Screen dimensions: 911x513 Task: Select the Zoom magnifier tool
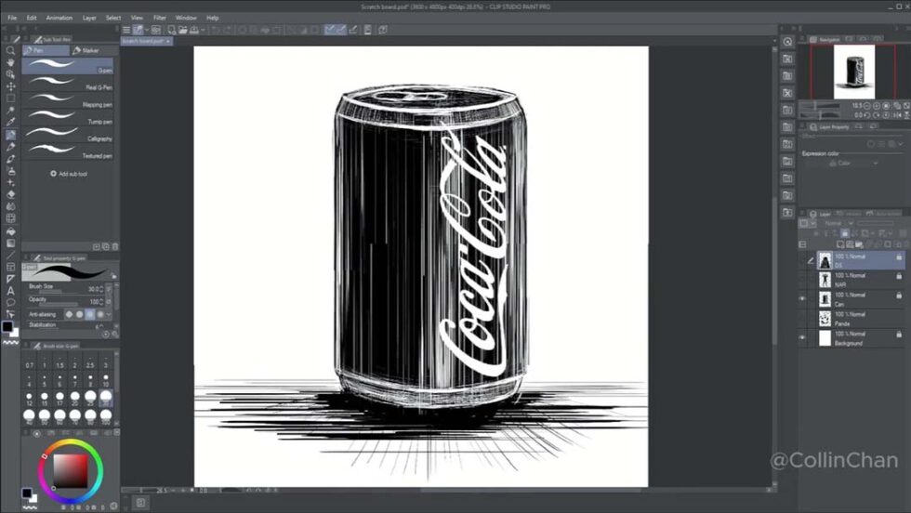coord(10,50)
